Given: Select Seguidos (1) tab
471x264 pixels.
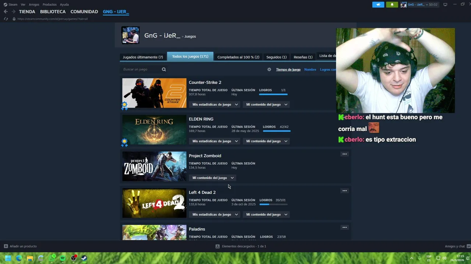Looking at the screenshot, I should point(276,57).
